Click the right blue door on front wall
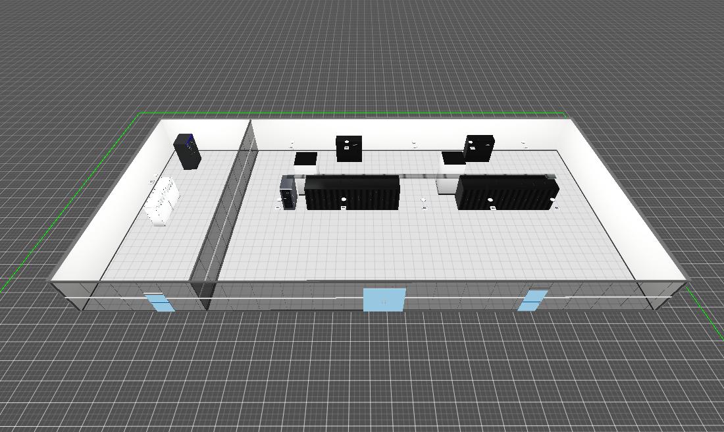This screenshot has height=432, width=724. point(532,300)
